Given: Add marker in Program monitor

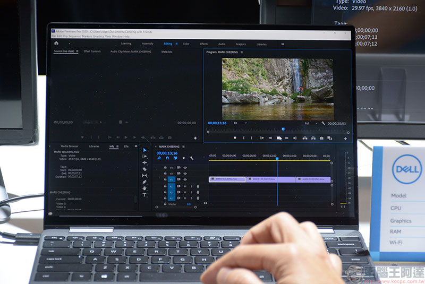Looking at the screenshot, I should click(235, 138).
